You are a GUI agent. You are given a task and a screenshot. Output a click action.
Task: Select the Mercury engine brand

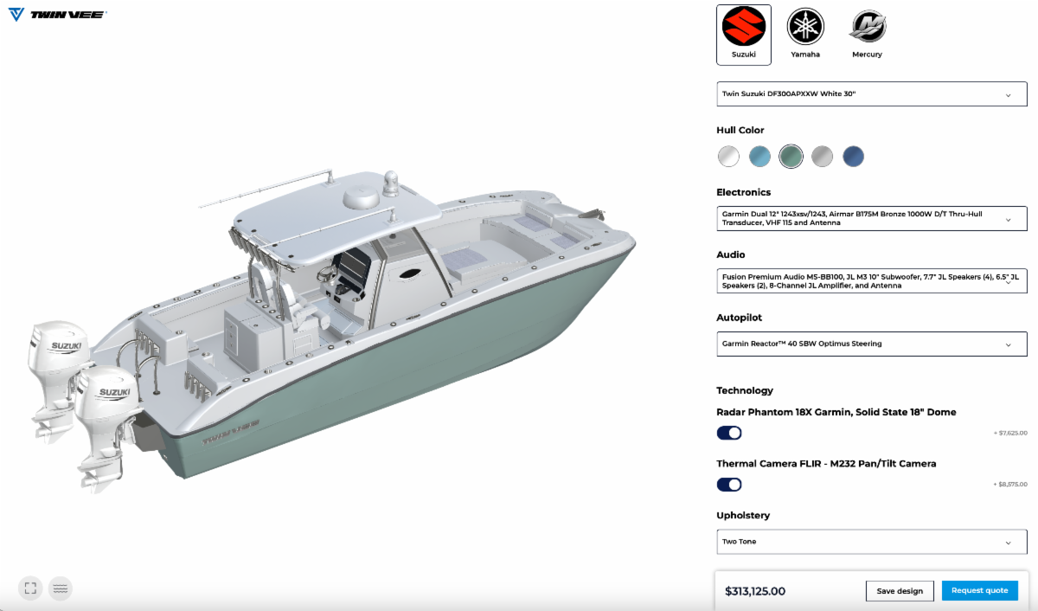(x=867, y=35)
